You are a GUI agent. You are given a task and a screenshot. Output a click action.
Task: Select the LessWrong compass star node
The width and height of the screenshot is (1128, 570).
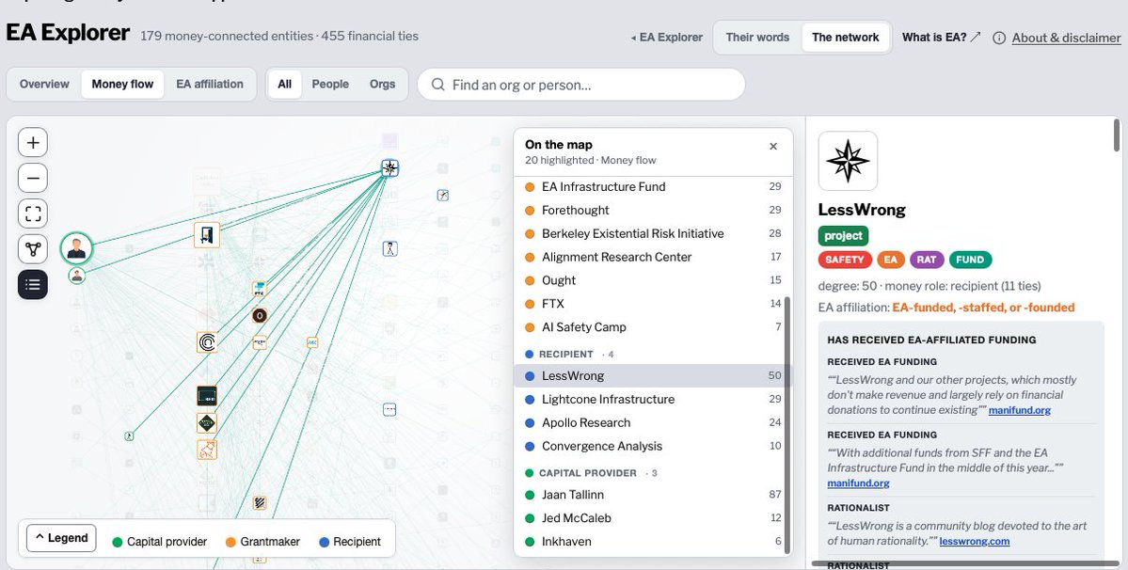389,168
